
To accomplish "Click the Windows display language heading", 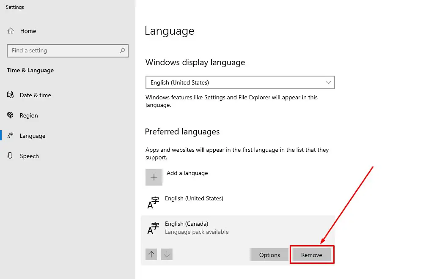I will (195, 63).
